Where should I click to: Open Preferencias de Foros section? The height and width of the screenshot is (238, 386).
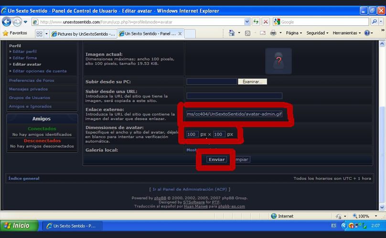(x=32, y=80)
